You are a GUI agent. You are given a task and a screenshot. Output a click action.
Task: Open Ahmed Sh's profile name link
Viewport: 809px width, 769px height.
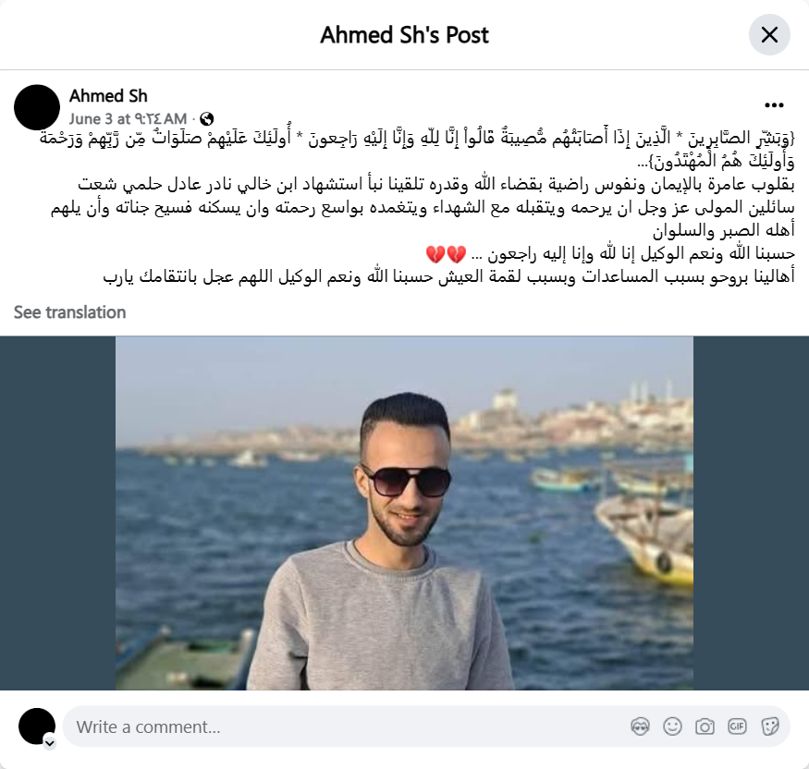108,96
